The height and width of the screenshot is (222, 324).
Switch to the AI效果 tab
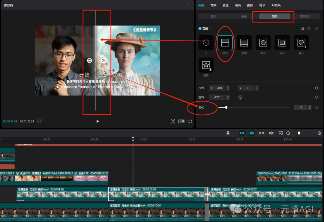click(276, 5)
